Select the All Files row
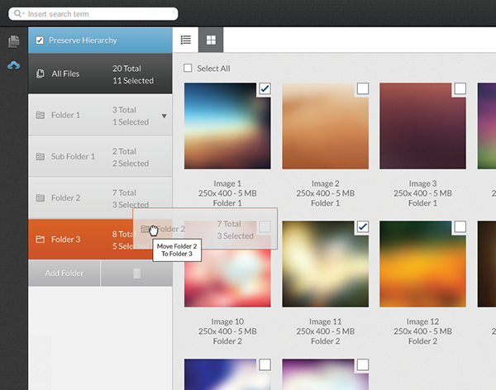Screen dimensions: 496x390 [x=100, y=74]
